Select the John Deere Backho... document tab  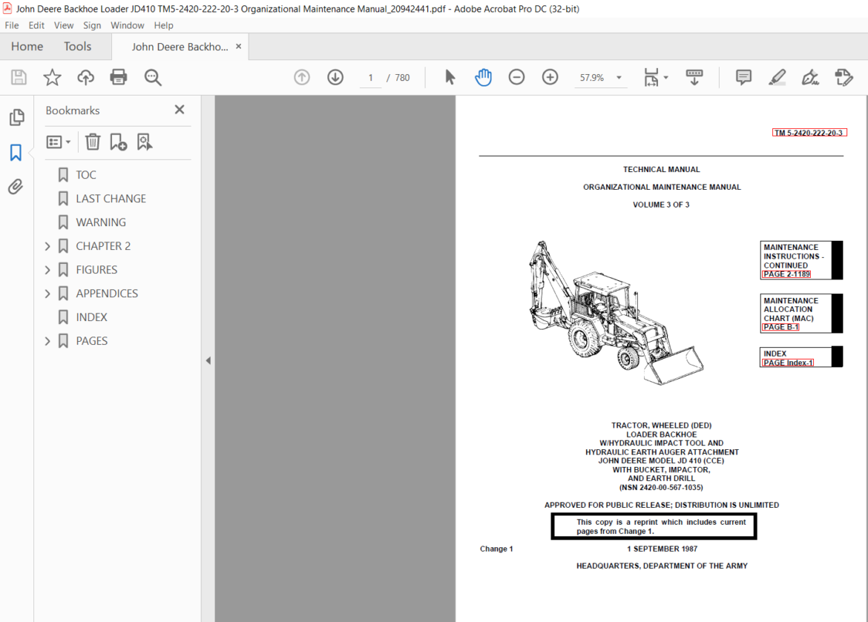click(180, 47)
